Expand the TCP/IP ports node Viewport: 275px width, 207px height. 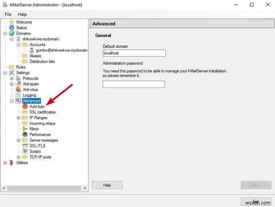click(x=19, y=157)
